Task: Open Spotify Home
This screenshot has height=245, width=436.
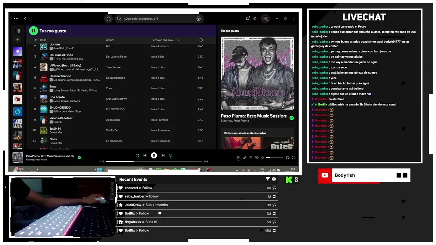Action: 108,19
